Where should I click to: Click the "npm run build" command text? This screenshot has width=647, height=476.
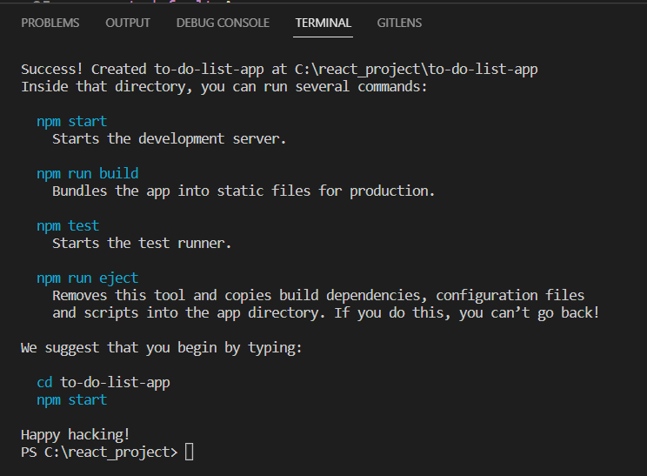click(x=87, y=174)
